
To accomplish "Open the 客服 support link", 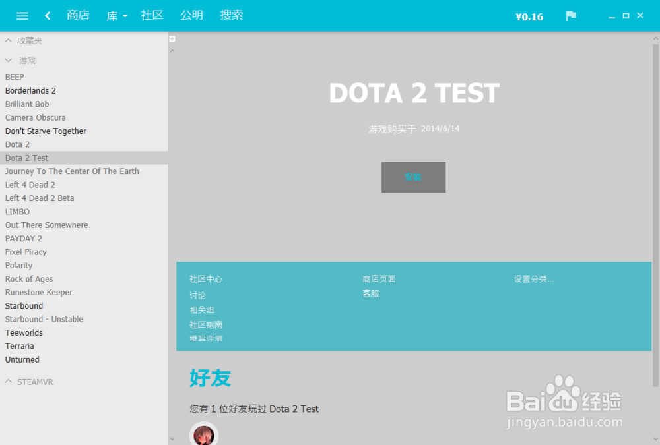I will coord(371,293).
